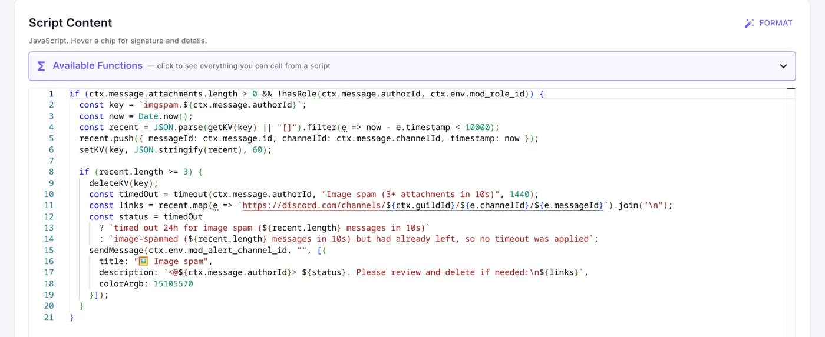Click the FORMAT button
The width and height of the screenshot is (825, 337).
(768, 23)
